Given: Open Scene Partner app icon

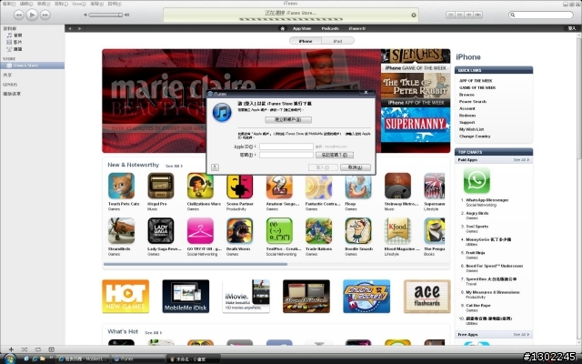Looking at the screenshot, I should [240, 187].
